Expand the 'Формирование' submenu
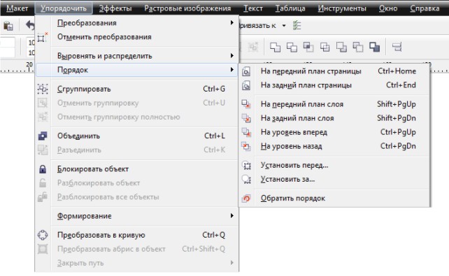449x276 pixels. (x=136, y=216)
